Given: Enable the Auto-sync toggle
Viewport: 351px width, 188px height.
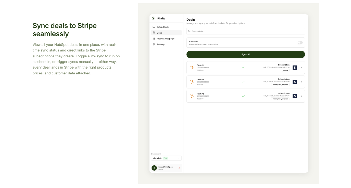Looking at the screenshot, I should coord(300,43).
